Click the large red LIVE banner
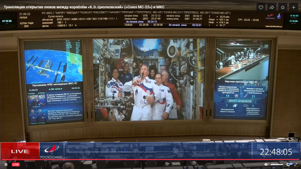 tap(20, 151)
